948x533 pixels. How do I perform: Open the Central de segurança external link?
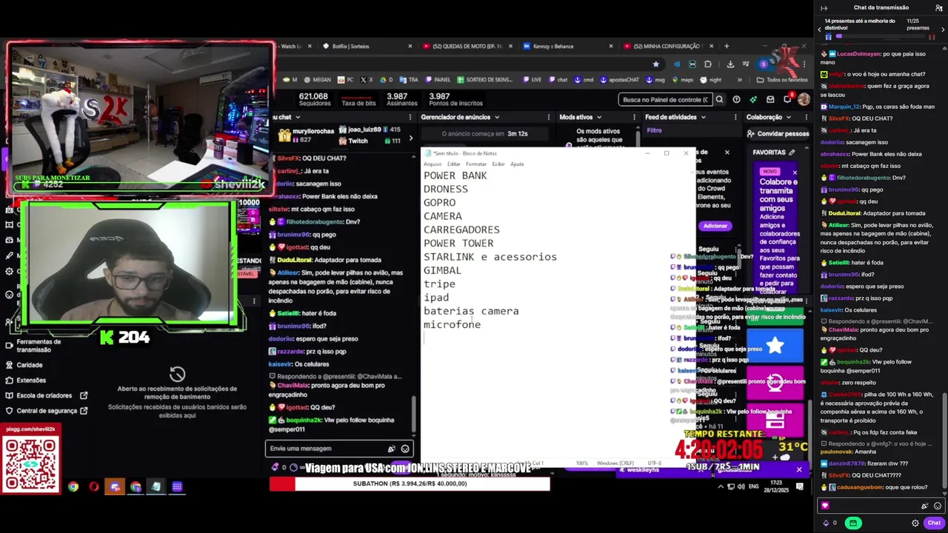[46, 411]
